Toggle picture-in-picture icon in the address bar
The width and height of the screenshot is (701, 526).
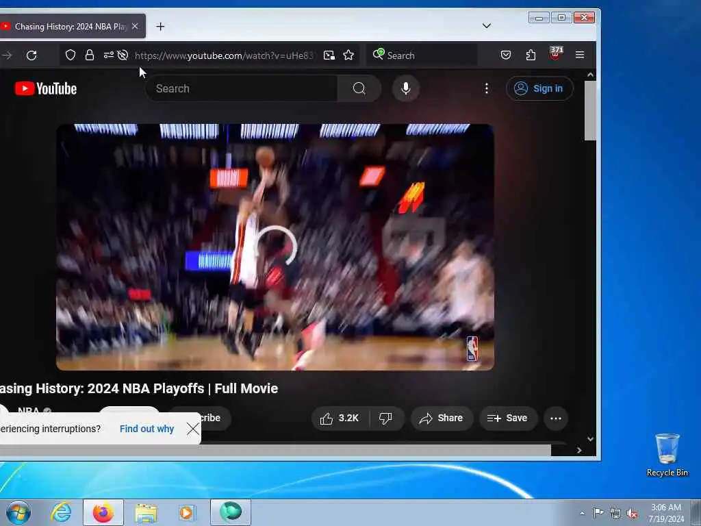329,55
